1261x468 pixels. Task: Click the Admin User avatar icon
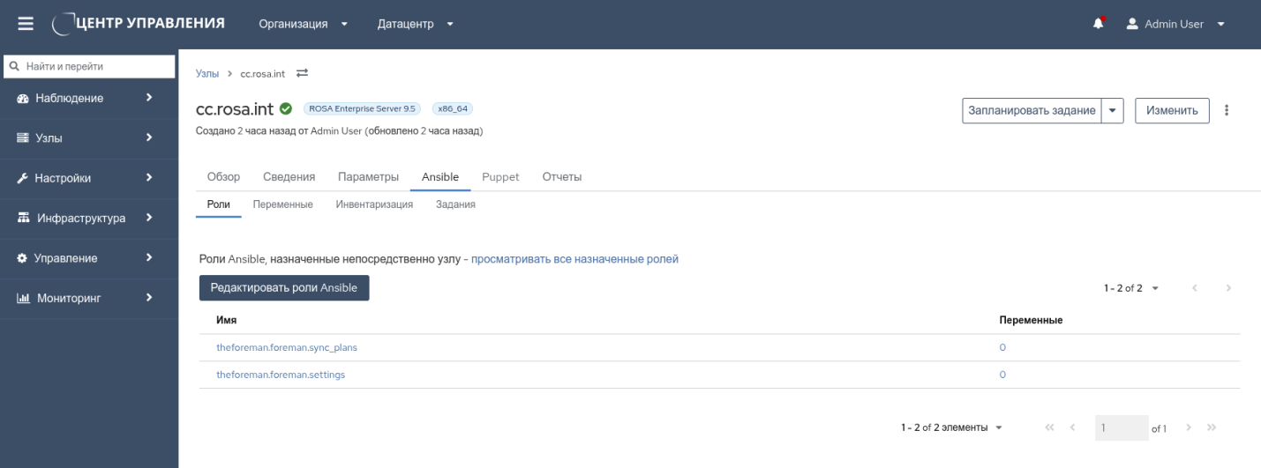(x=1132, y=24)
